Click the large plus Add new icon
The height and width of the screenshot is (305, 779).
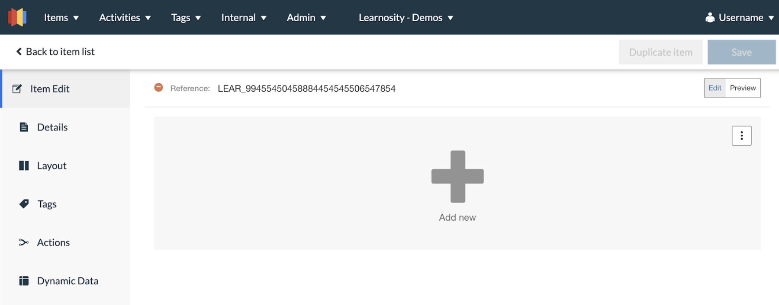coord(457,177)
